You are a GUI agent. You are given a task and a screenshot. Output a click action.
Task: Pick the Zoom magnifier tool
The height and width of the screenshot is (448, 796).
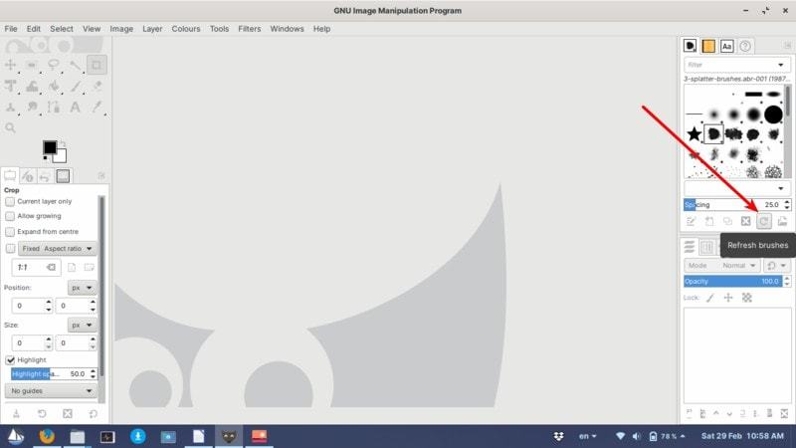tap(11, 127)
